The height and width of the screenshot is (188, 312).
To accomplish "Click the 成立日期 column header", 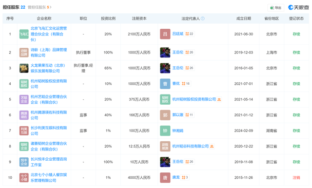I will (x=244, y=19).
